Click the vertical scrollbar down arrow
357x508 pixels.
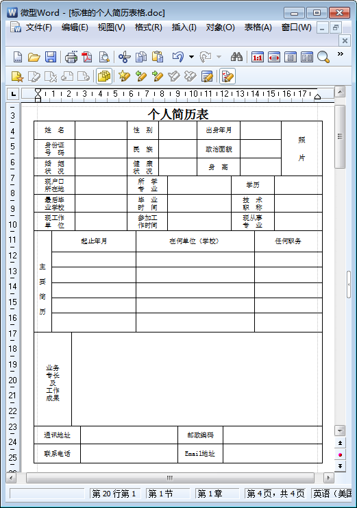point(340,431)
